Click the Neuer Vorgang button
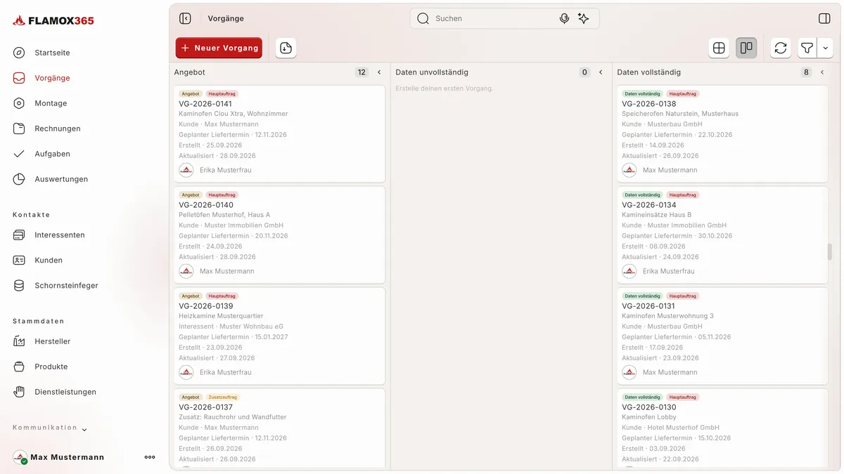Screen dimensions: 844x474 click(219, 48)
